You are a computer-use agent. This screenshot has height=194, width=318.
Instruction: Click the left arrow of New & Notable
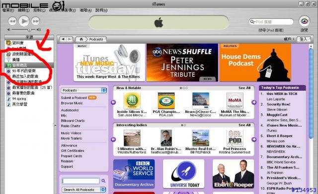coord(113,102)
